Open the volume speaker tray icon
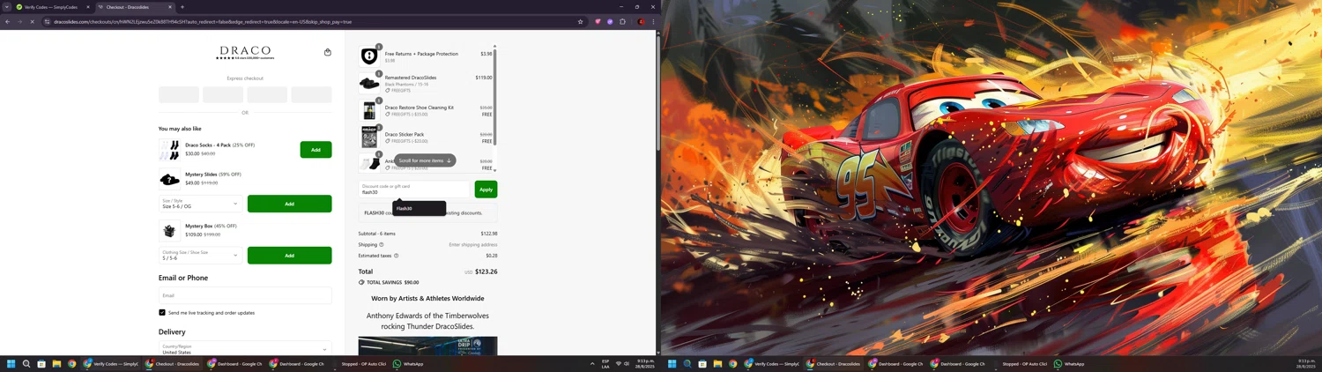This screenshot has height=372, width=1322. (x=627, y=363)
